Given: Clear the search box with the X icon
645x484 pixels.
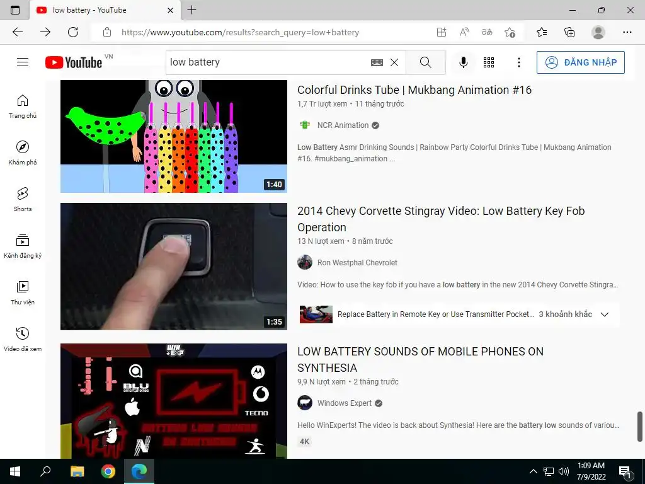Looking at the screenshot, I should (394, 62).
